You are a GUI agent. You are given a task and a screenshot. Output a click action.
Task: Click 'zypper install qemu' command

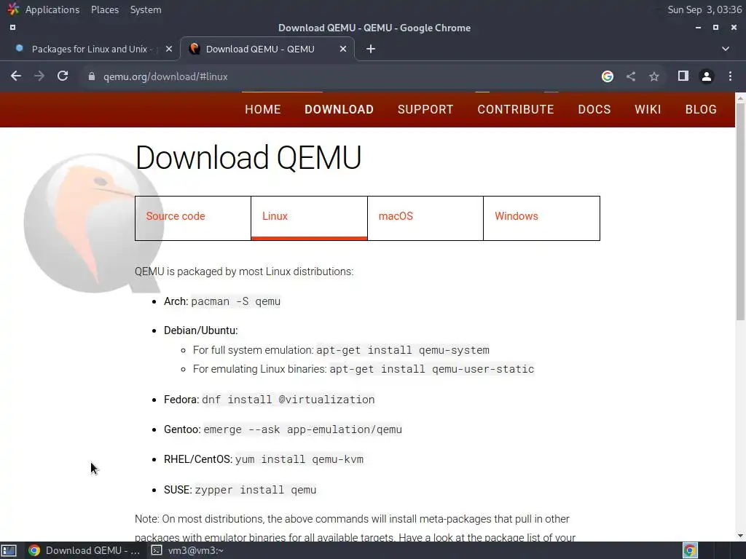pyautogui.click(x=256, y=490)
